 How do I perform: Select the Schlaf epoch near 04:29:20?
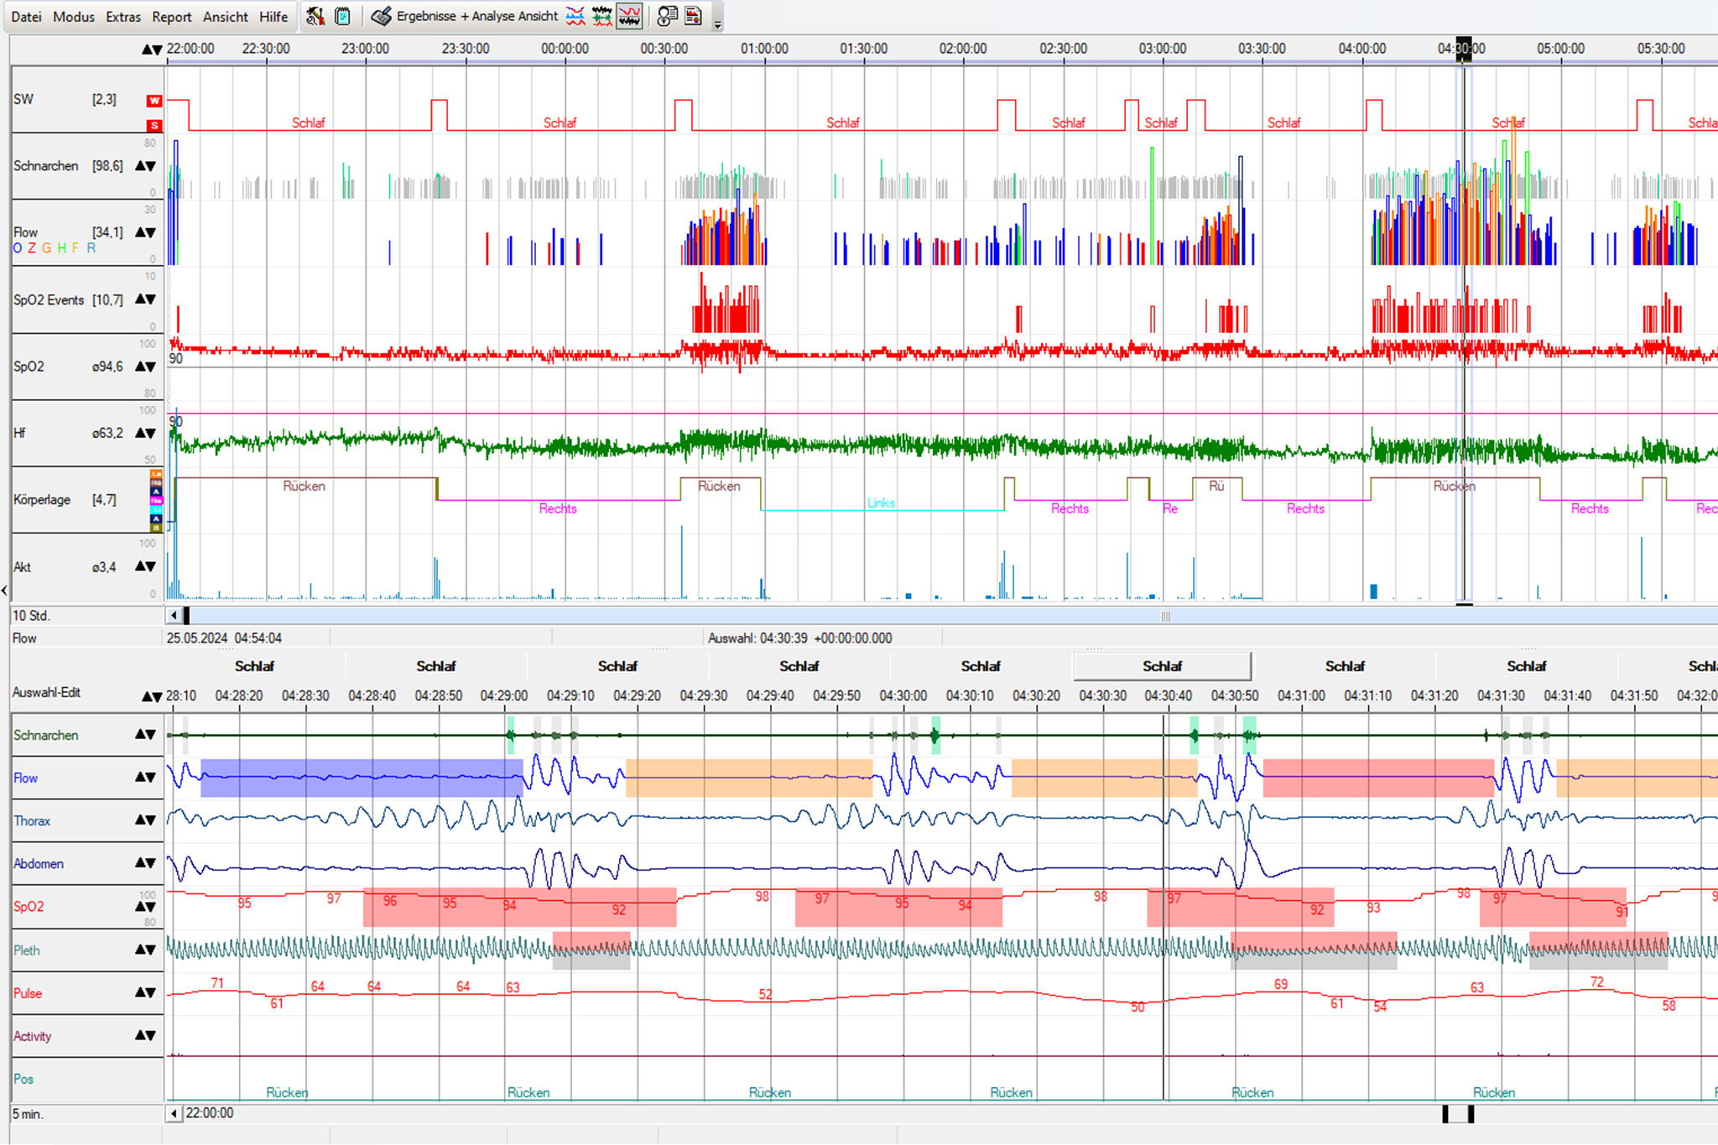tap(617, 666)
